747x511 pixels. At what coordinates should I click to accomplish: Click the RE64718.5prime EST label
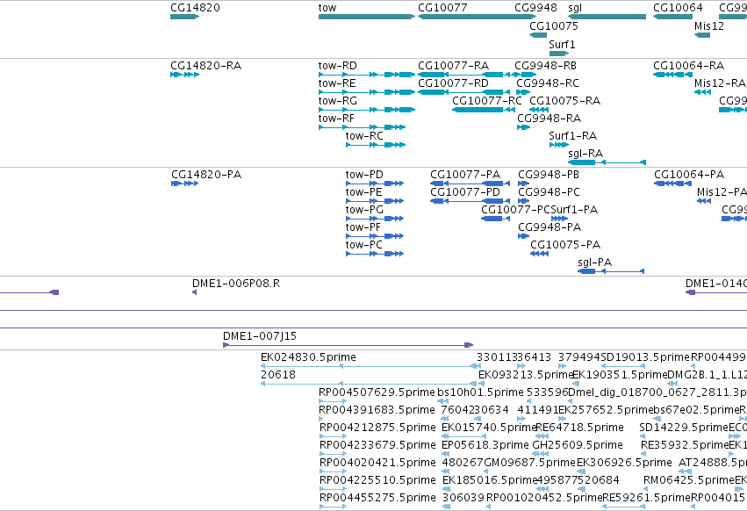580,428
